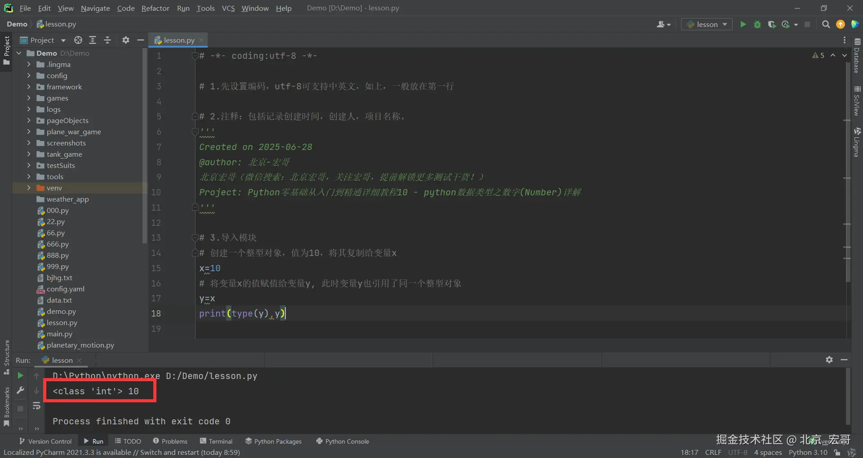Viewport: 863px width, 458px height.
Task: Click the stop process icon in the top toolbar
Action: (x=807, y=24)
